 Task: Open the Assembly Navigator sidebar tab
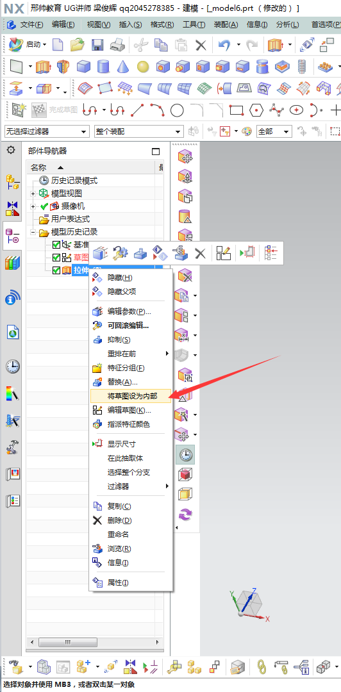[12, 182]
